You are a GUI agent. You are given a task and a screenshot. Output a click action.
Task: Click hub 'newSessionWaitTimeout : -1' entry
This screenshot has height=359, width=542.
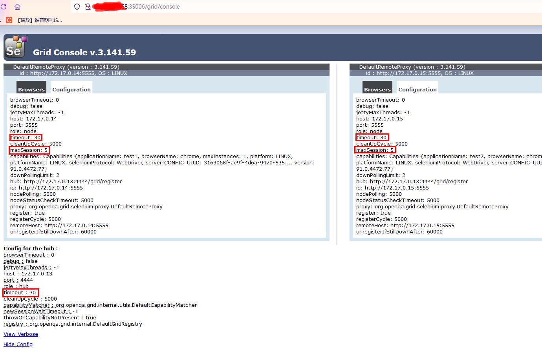click(x=41, y=312)
